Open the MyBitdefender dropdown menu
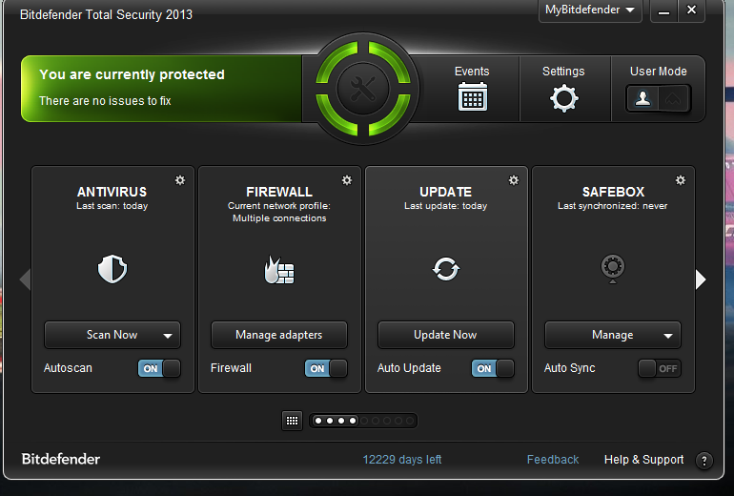Screen dimensions: 734x496 tap(590, 10)
